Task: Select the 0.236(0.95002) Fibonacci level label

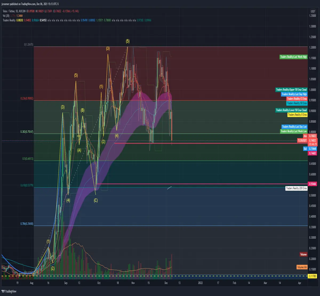Action: 26,98
